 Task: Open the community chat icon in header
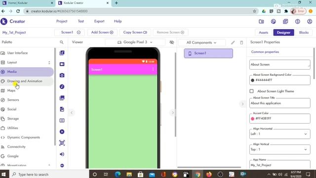pyautogui.click(x=274, y=21)
